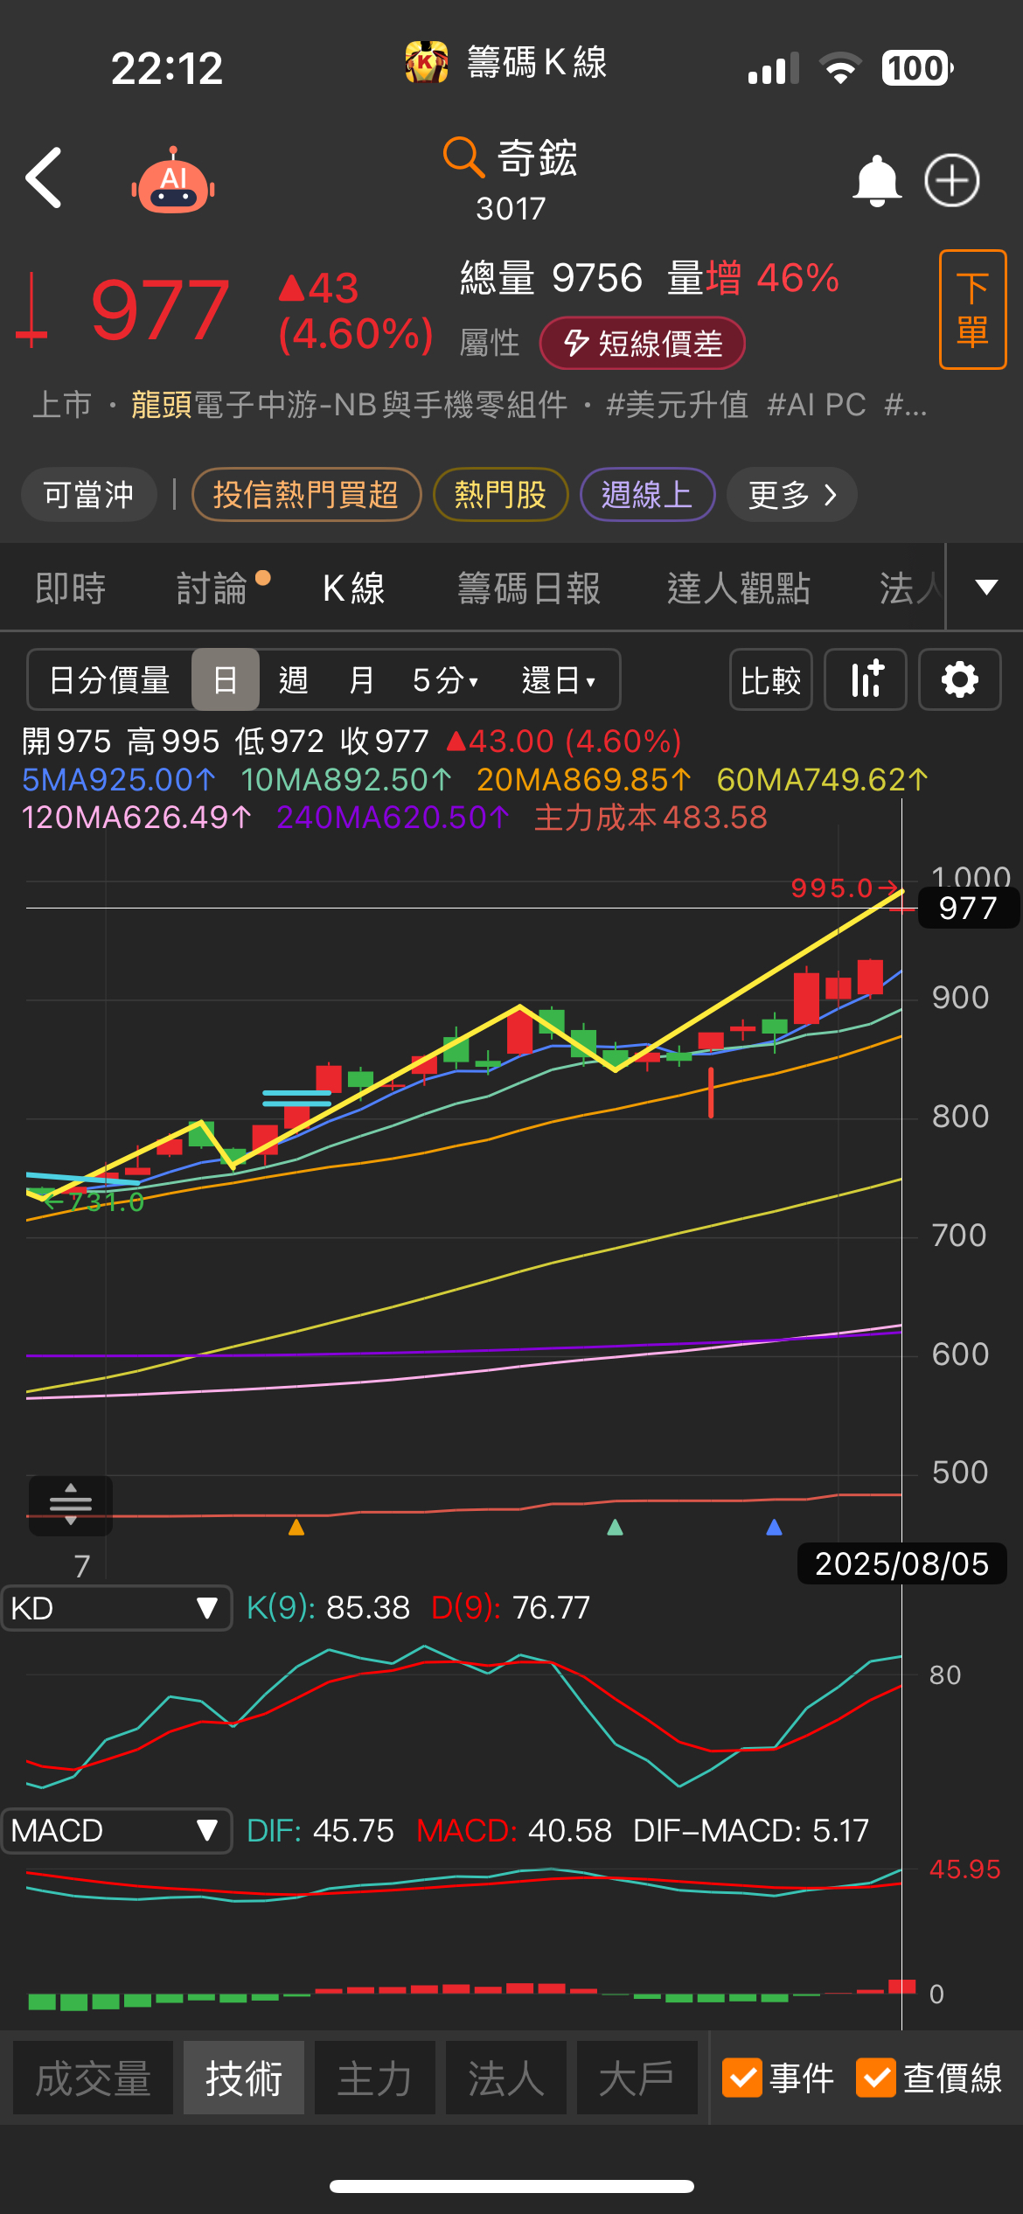Tap the orange triangle event marker
Screen dimensions: 1023x2214
click(296, 1528)
